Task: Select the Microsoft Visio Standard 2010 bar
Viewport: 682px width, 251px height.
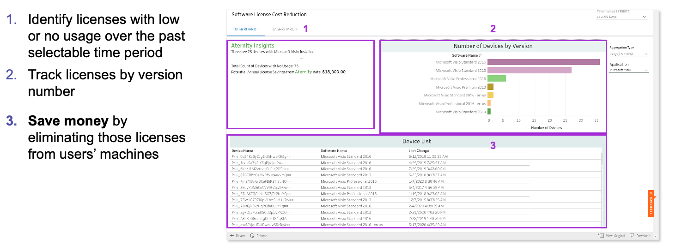Action: coord(489,112)
